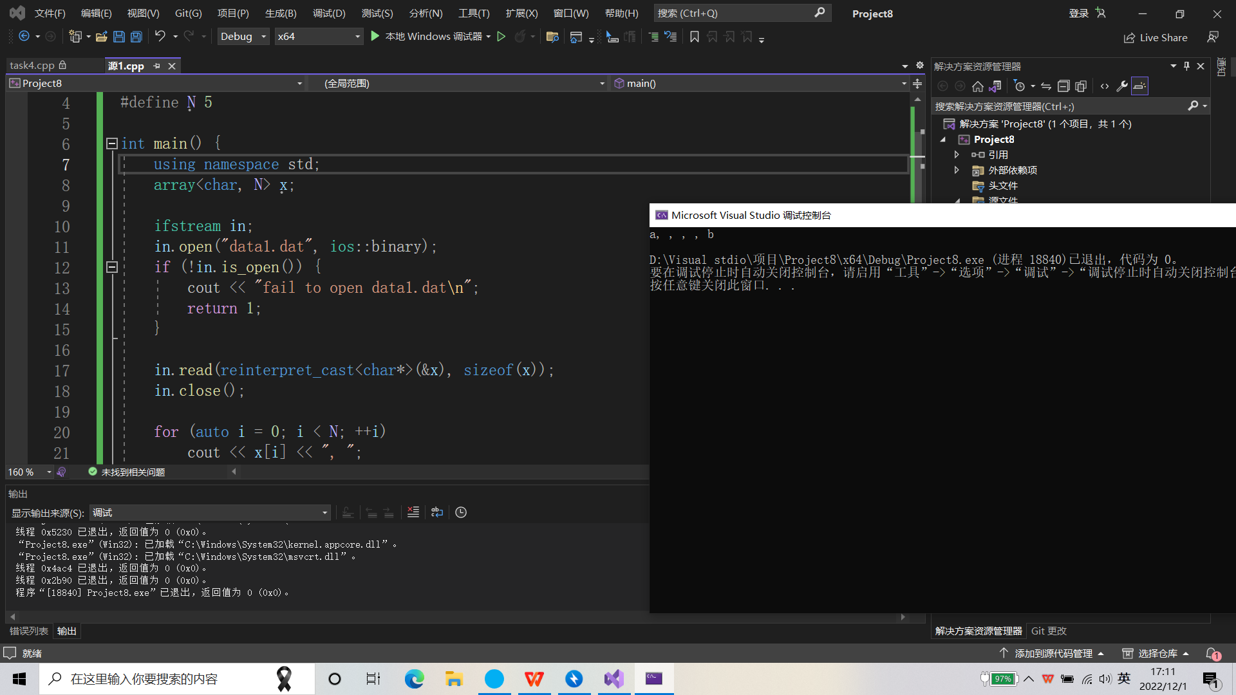The width and height of the screenshot is (1236, 695).
Task: Open the x64 platform dropdown
Action: (318, 37)
